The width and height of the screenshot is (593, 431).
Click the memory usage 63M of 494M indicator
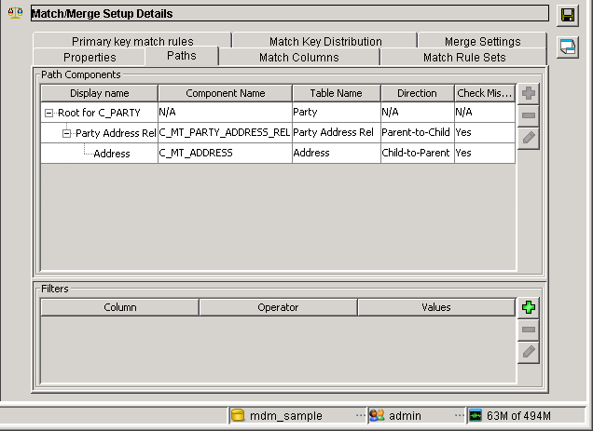(509, 416)
